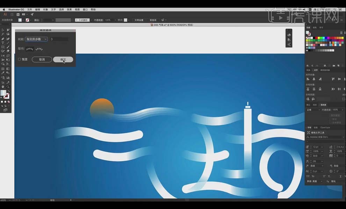Select the Selection (arrow) tool

(3, 30)
